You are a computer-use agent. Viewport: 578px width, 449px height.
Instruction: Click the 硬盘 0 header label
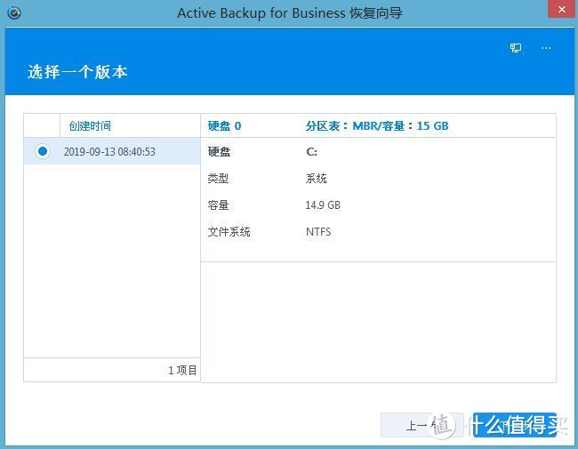point(224,126)
